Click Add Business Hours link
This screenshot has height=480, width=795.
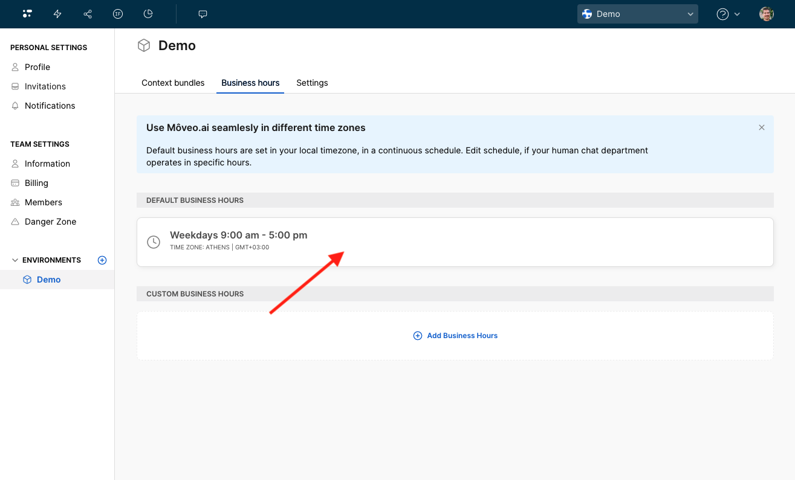click(455, 336)
